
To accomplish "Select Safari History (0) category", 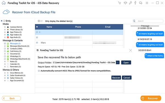I will pos(16,78).
